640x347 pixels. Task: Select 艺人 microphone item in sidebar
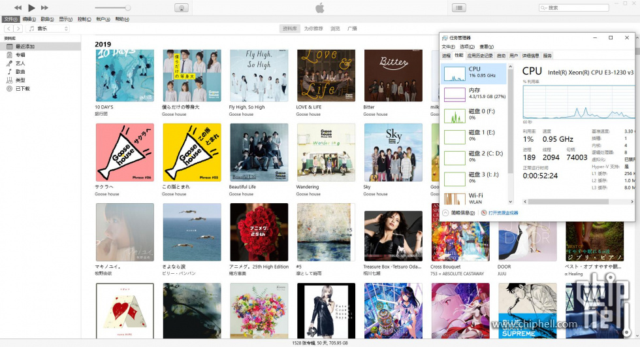(40, 63)
